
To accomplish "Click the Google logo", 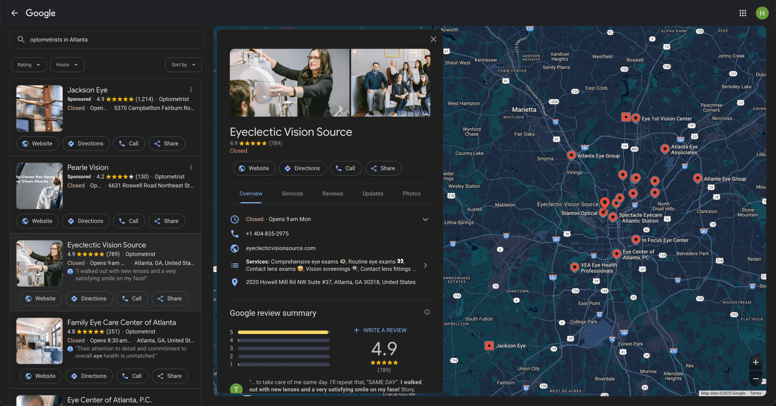I will pos(41,13).
